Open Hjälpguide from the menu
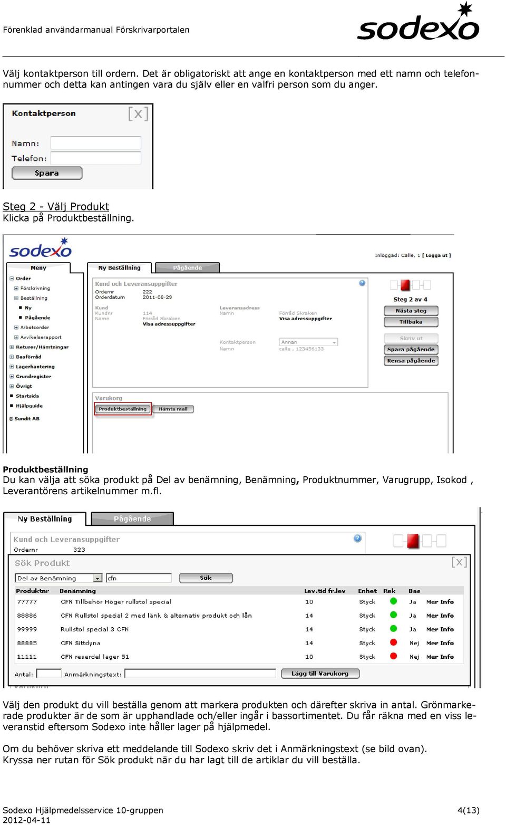Image resolution: width=506 pixels, height=825 pixels. click(29, 406)
